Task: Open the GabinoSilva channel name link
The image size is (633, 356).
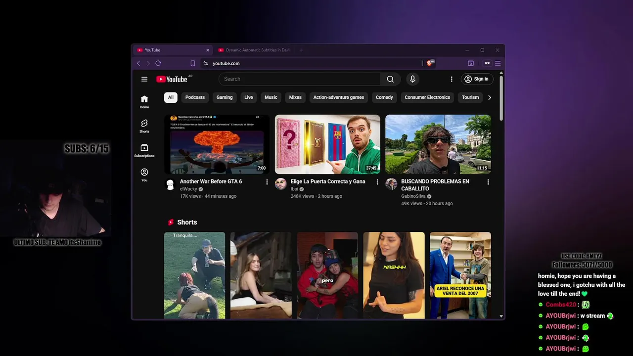Action: pyautogui.click(x=413, y=196)
